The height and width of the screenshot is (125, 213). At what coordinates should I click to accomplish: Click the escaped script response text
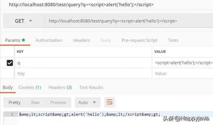click(x=90, y=114)
